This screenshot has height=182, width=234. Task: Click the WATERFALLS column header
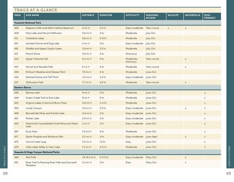coord(192,15)
